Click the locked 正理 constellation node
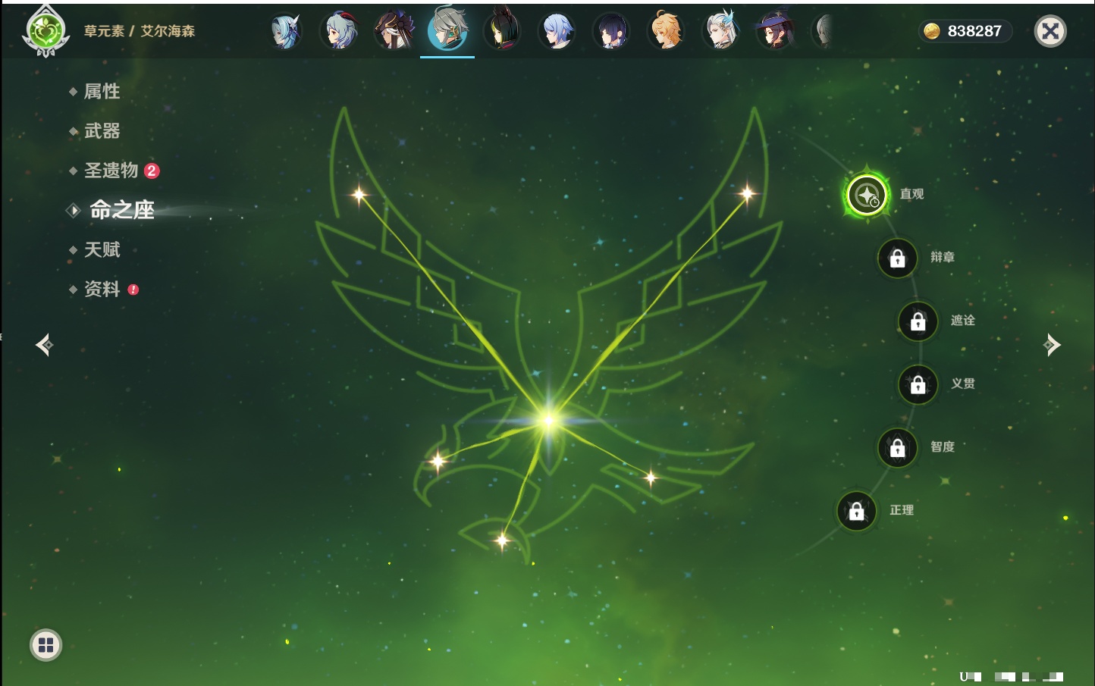This screenshot has width=1095, height=686. (x=856, y=511)
